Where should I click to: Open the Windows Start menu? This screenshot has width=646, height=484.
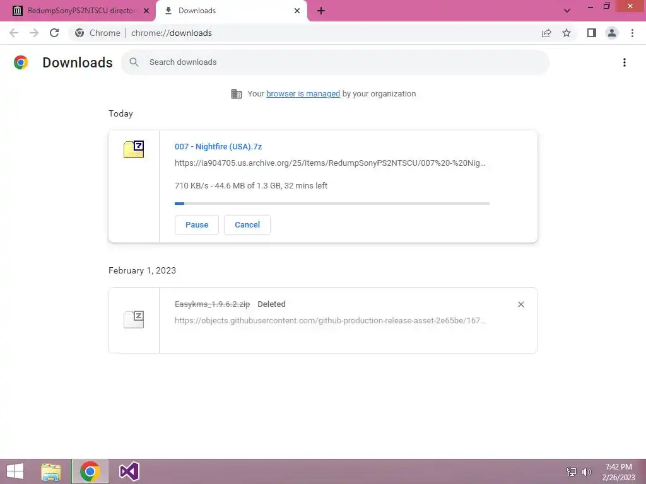point(15,471)
